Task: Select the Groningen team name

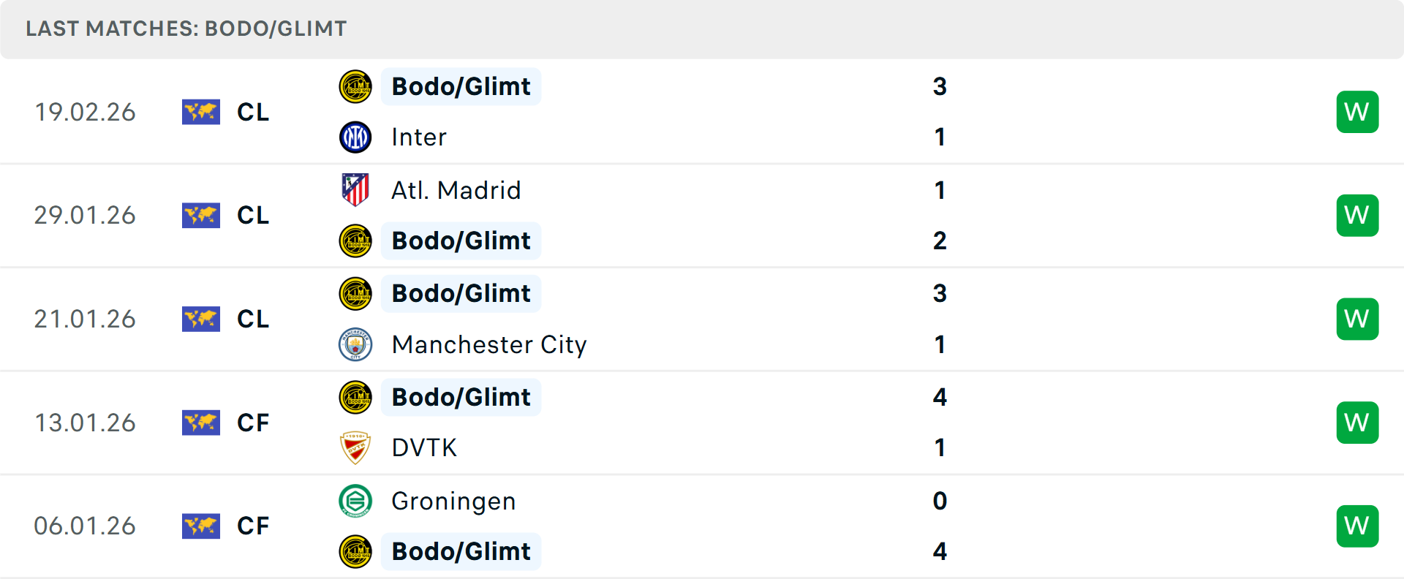Action: (453, 501)
